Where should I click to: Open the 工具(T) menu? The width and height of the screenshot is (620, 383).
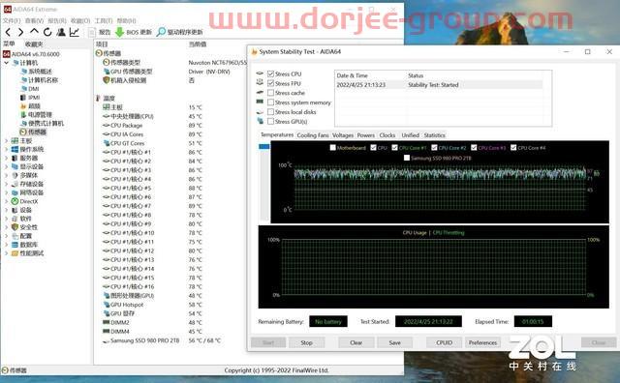[x=104, y=20]
